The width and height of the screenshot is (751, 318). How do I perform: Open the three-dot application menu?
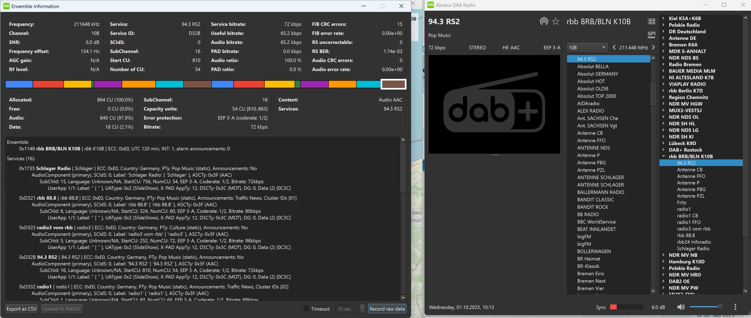(735, 307)
